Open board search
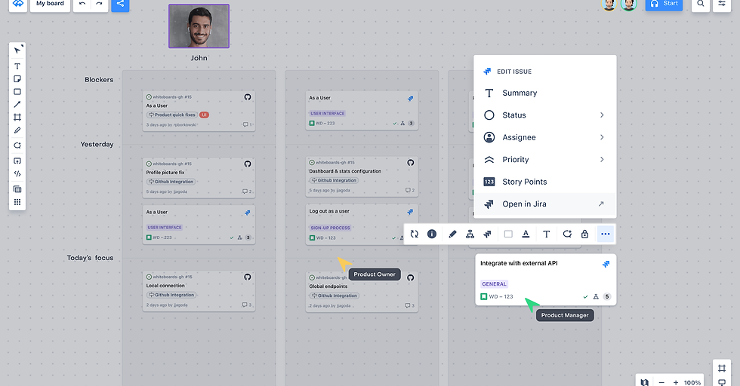This screenshot has height=386, width=740. 701,4
